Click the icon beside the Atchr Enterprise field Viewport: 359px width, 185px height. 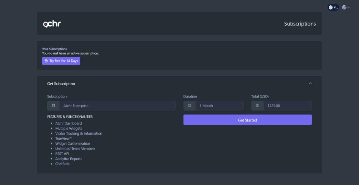point(53,106)
